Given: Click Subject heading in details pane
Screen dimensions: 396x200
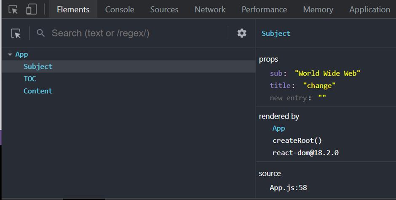Looking at the screenshot, I should [x=276, y=34].
